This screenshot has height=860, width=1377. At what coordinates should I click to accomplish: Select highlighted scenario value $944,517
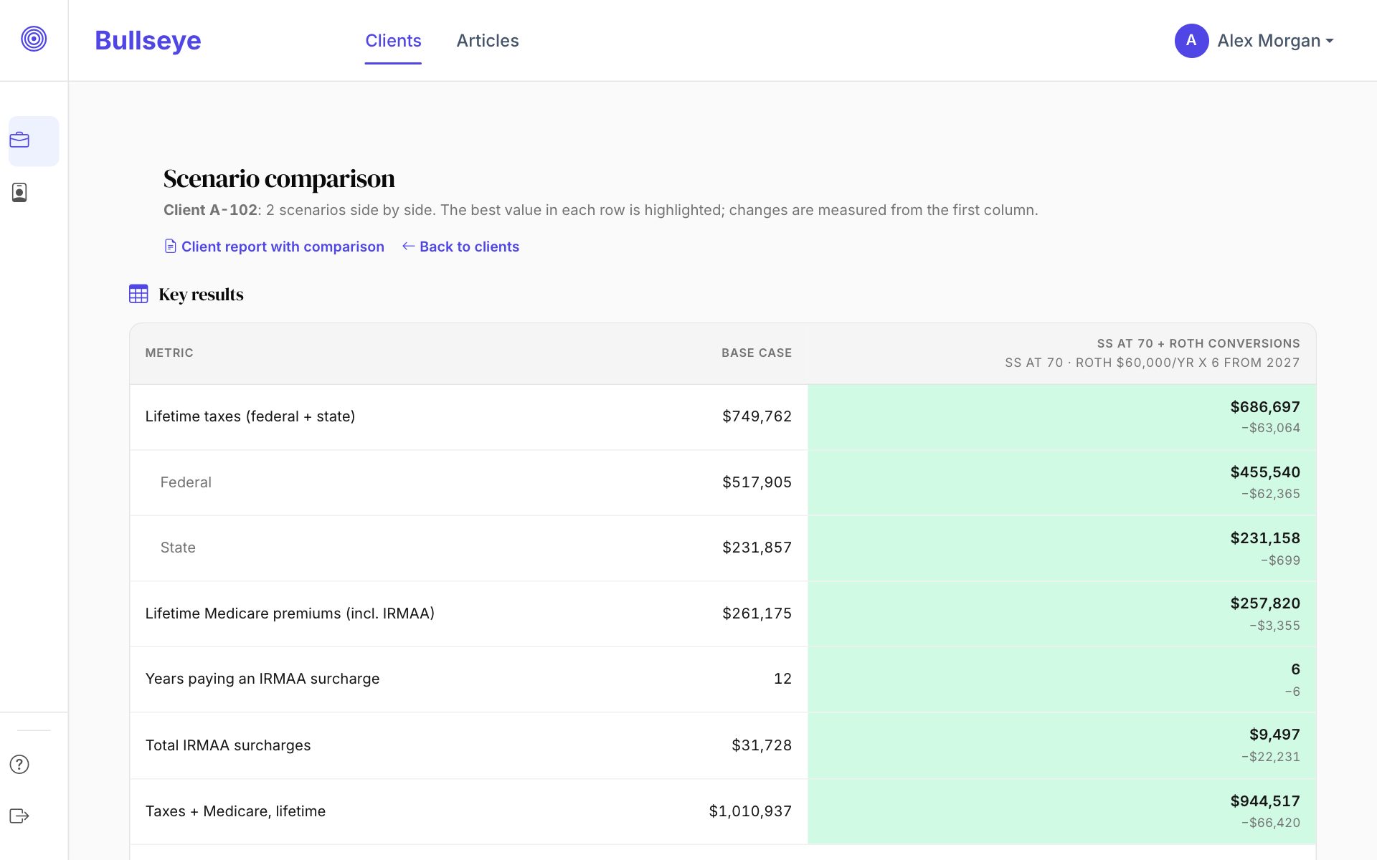tap(1265, 801)
